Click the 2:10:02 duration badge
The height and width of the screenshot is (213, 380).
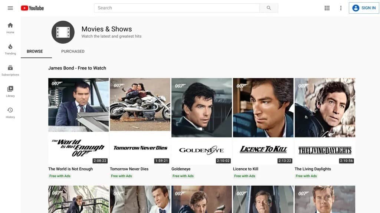[223, 161]
